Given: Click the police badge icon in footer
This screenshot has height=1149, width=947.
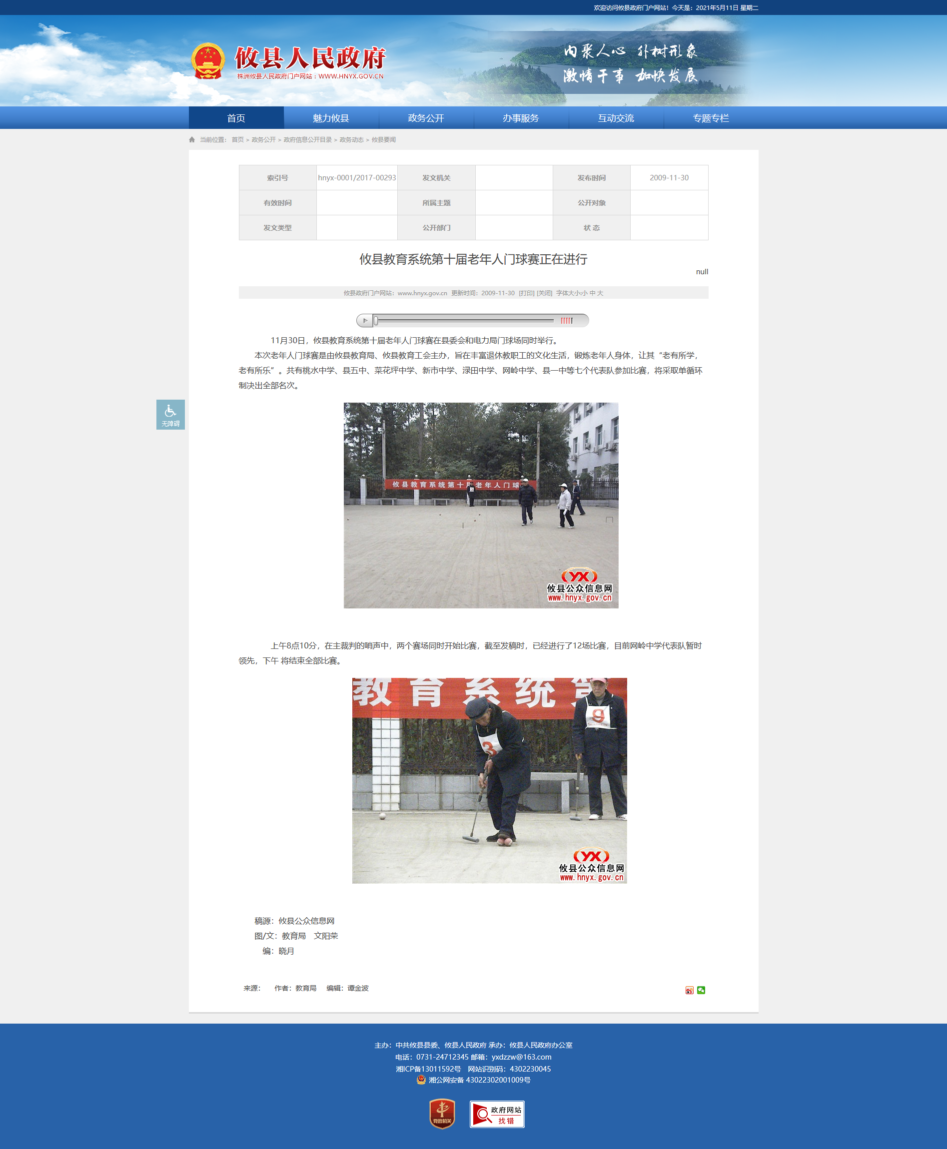Looking at the screenshot, I should pos(421,1080).
